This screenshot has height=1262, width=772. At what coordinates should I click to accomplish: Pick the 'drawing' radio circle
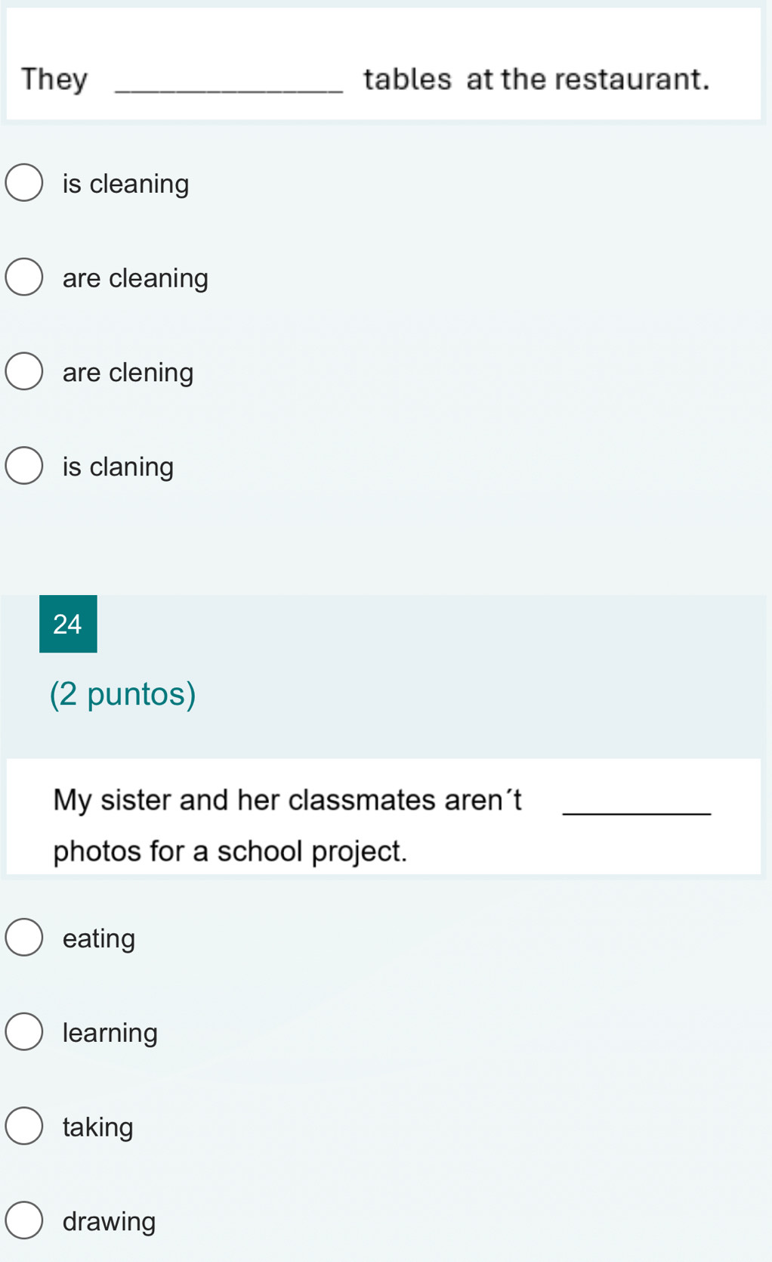[24, 1220]
